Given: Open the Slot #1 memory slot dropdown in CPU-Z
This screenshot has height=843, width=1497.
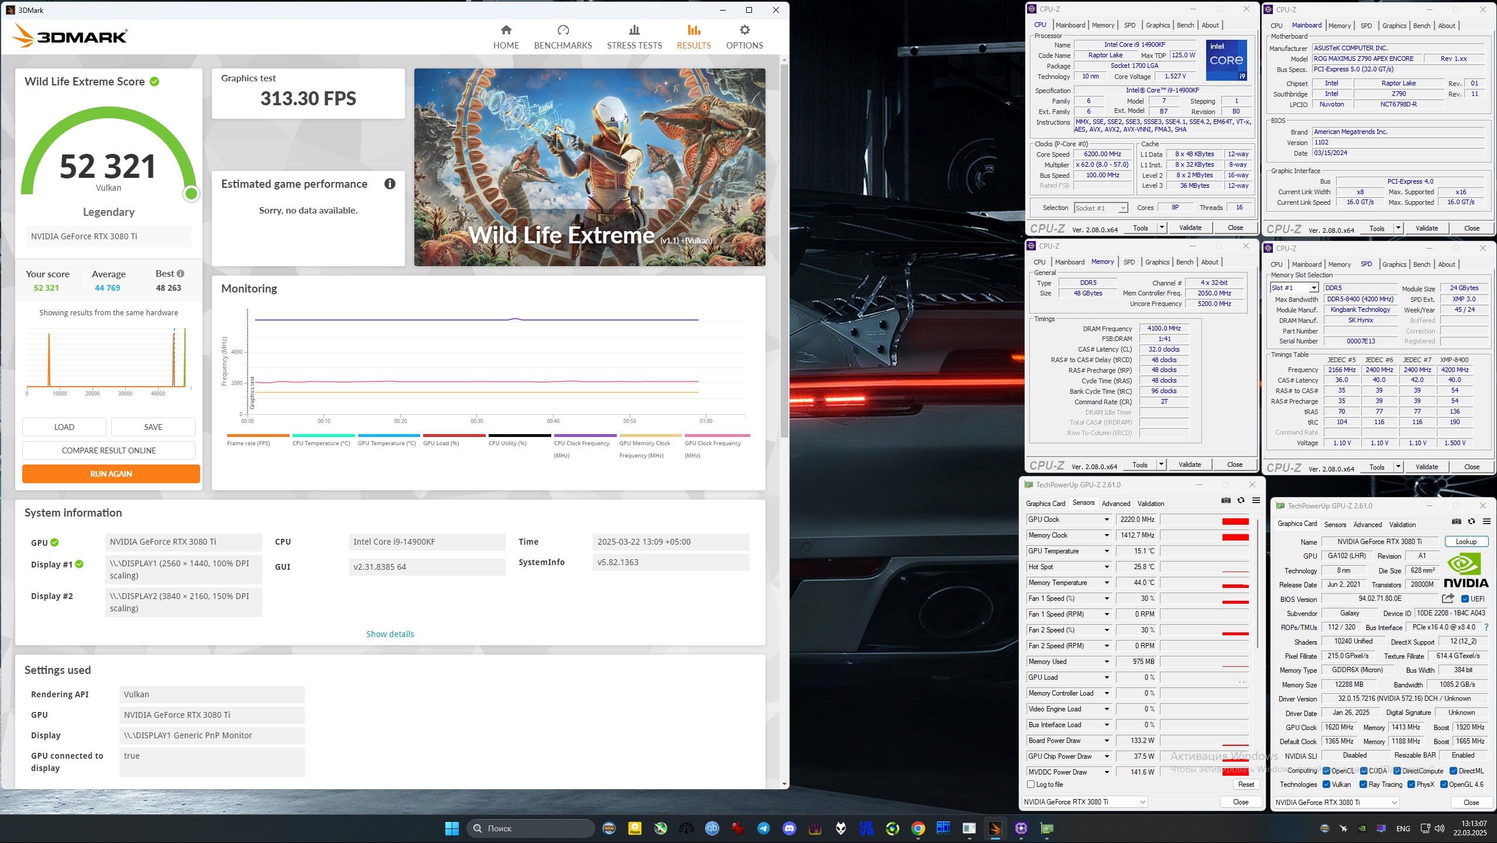Looking at the screenshot, I should click(x=1293, y=288).
